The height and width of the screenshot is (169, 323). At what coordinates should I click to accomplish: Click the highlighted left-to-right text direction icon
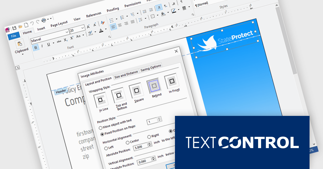[159, 8]
